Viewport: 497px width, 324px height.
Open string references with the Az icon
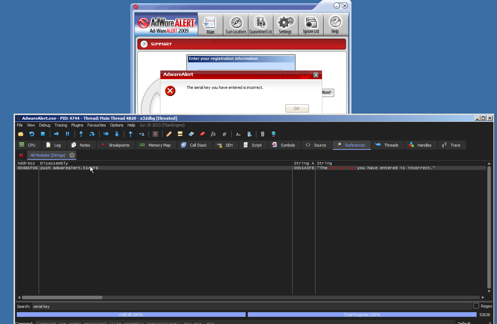click(238, 134)
